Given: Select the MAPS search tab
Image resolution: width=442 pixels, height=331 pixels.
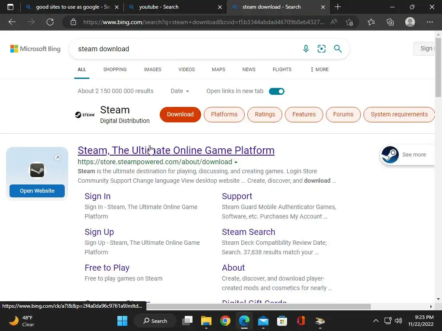Looking at the screenshot, I should pyautogui.click(x=218, y=69).
